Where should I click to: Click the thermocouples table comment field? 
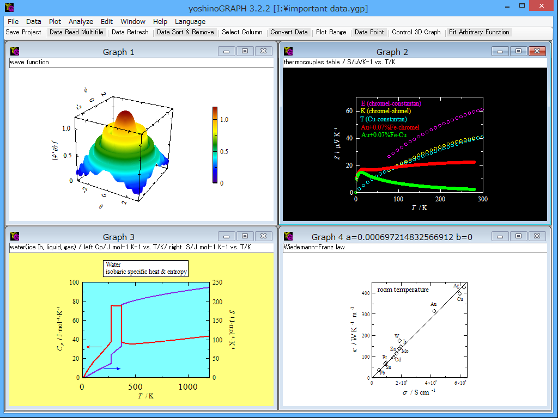point(415,62)
